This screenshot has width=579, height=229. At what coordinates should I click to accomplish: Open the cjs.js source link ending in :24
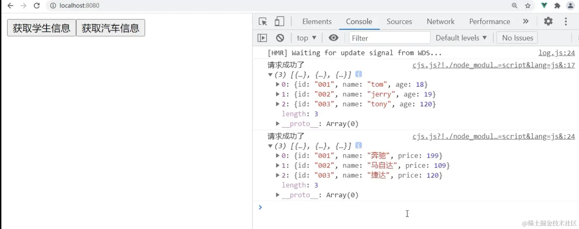pos(493,137)
